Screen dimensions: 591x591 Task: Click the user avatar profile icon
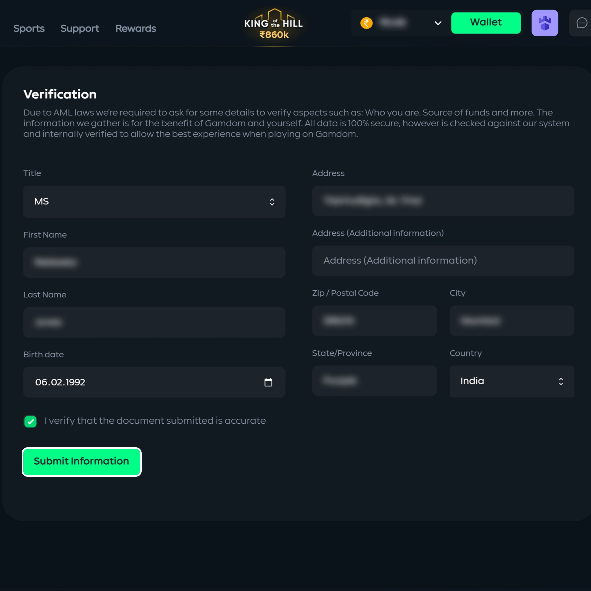tap(545, 23)
